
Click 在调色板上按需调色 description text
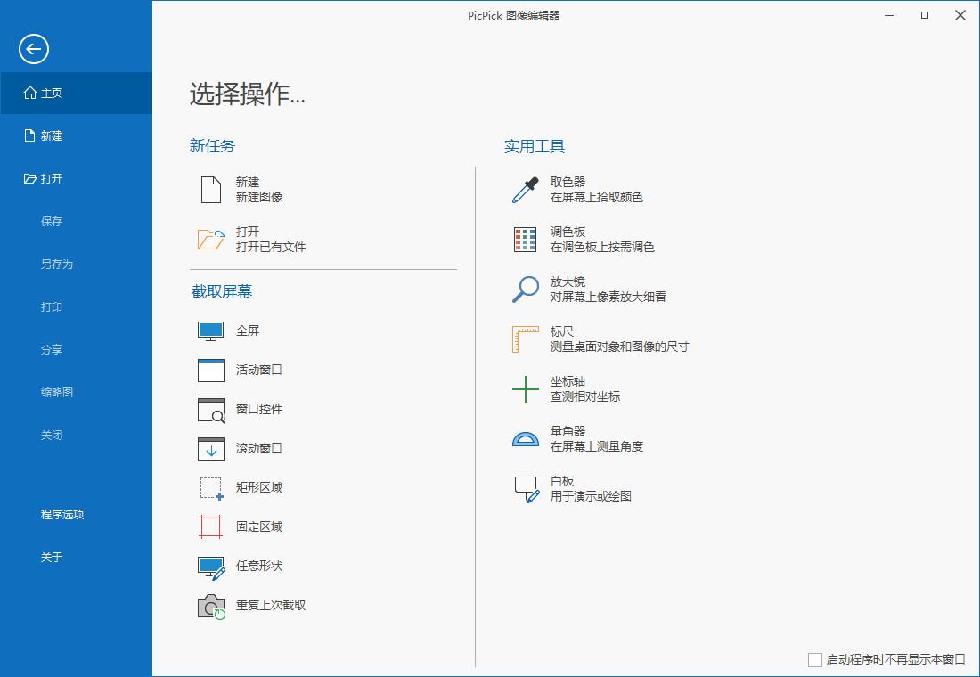tap(602, 247)
